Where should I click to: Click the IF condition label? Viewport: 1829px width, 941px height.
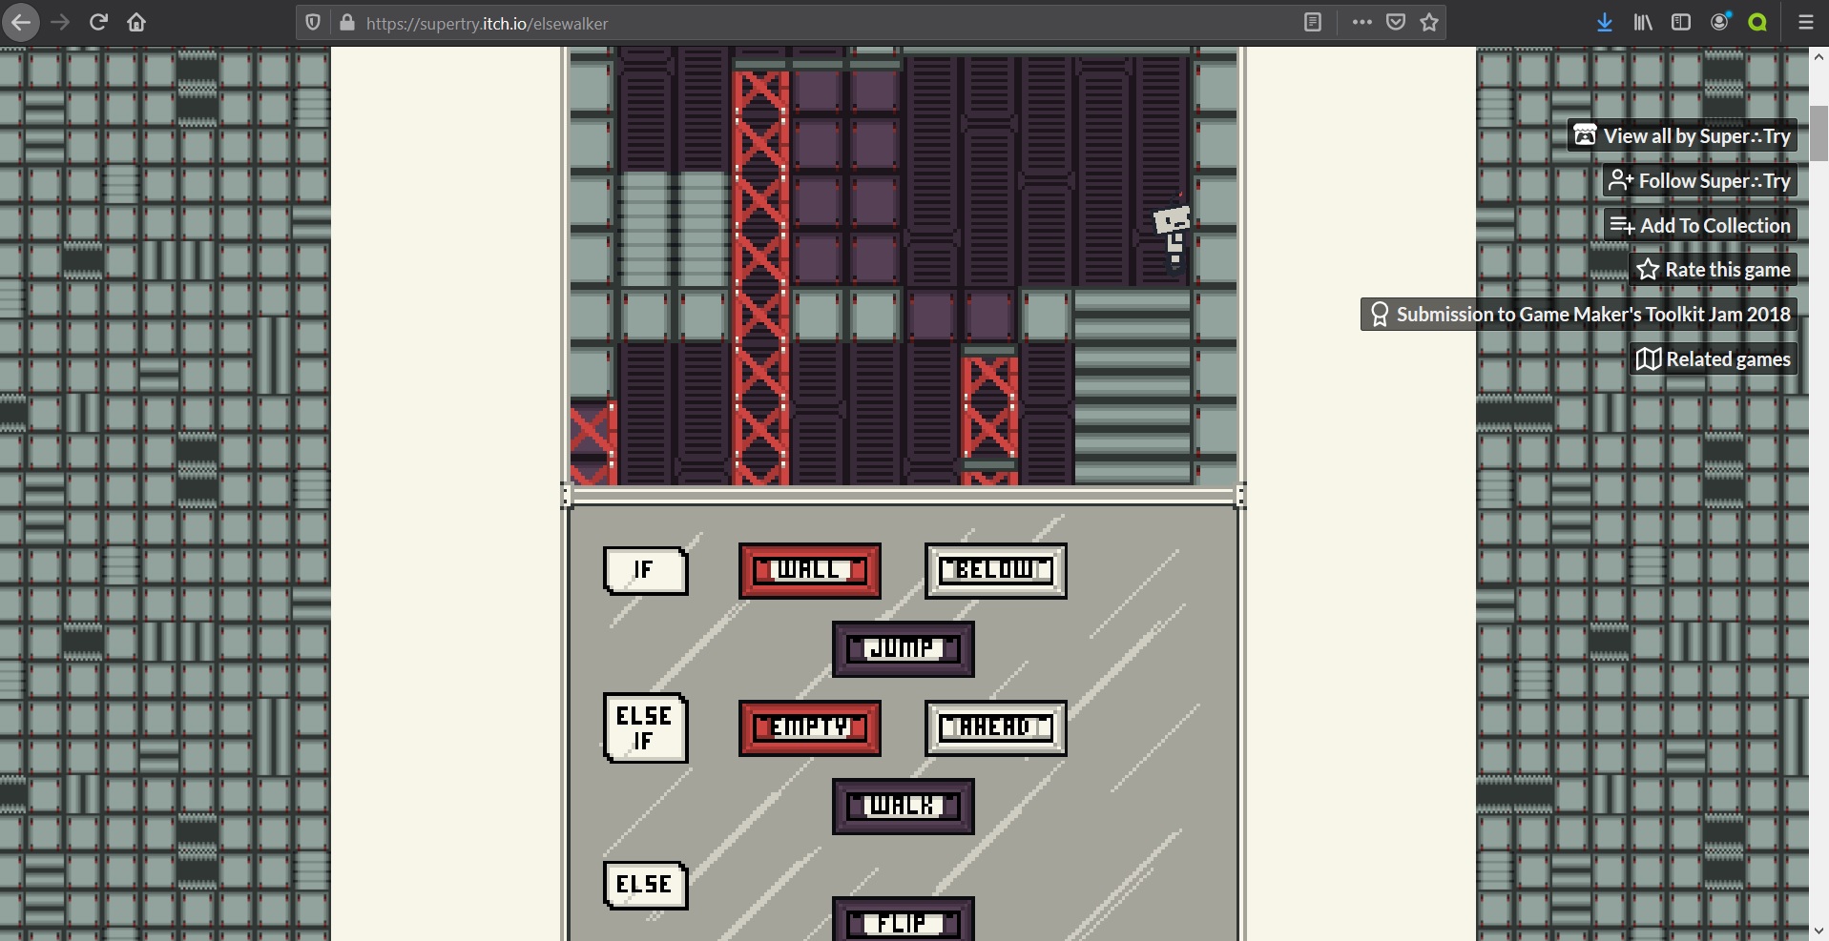(645, 570)
